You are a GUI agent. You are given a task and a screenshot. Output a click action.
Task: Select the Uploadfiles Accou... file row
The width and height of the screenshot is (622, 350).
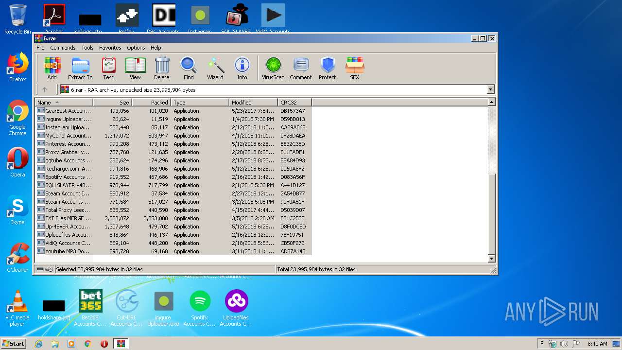point(173,235)
